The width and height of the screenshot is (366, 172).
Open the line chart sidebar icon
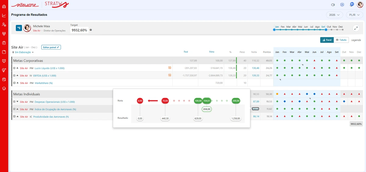[x=4, y=15]
